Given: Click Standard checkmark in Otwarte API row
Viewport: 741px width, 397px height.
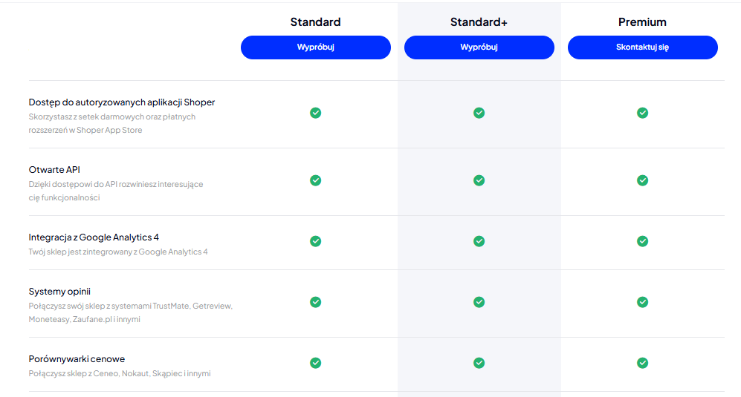Looking at the screenshot, I should [x=316, y=180].
